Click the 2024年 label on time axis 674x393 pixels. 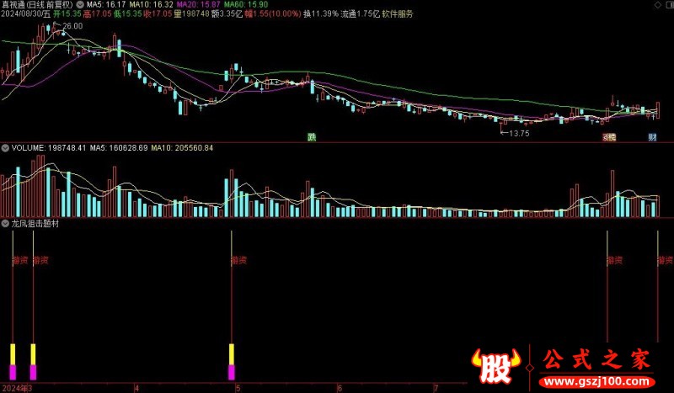click(14, 388)
